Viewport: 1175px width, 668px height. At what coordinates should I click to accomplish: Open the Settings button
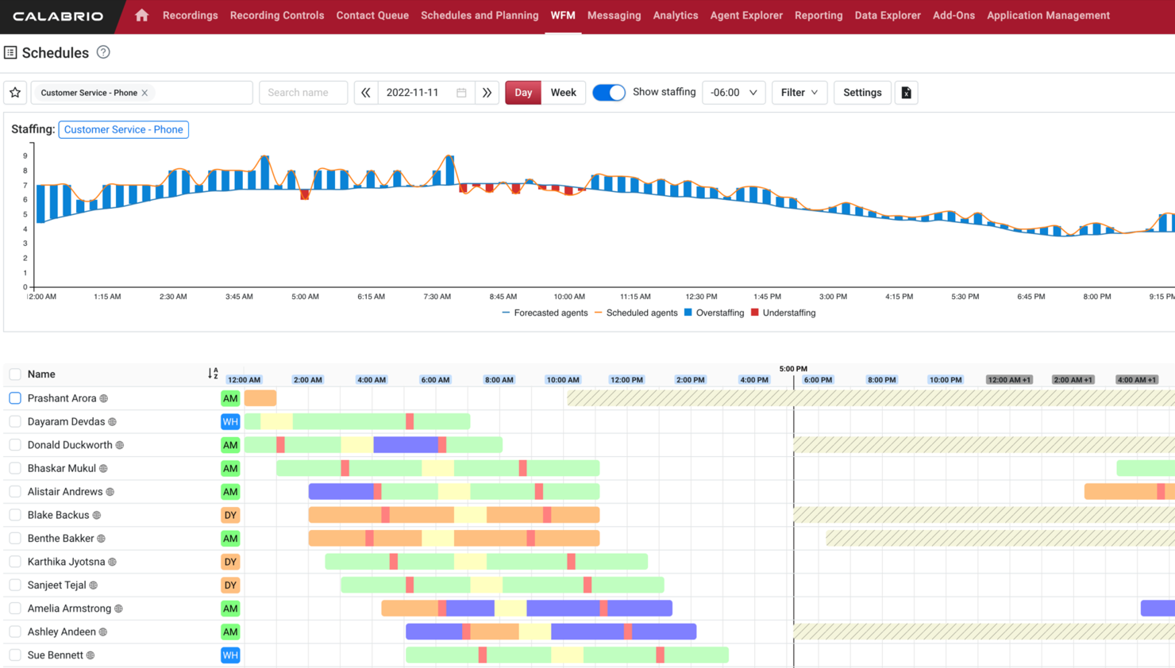pyautogui.click(x=862, y=92)
